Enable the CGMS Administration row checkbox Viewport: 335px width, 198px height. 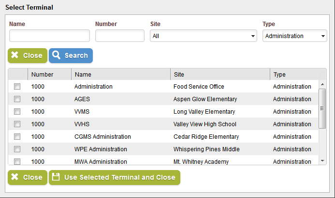[x=17, y=137]
